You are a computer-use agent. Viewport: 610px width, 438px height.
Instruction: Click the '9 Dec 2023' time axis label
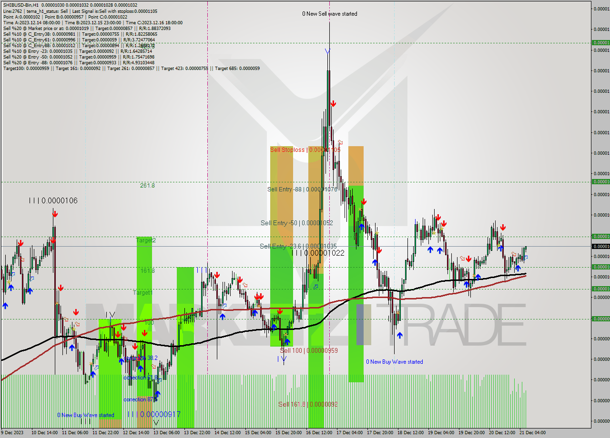(x=11, y=433)
